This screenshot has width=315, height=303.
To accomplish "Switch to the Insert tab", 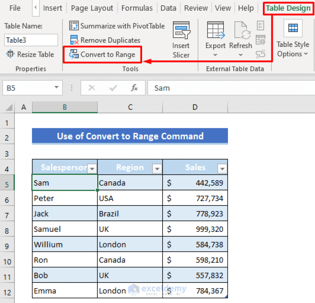I will pyautogui.click(x=53, y=8).
